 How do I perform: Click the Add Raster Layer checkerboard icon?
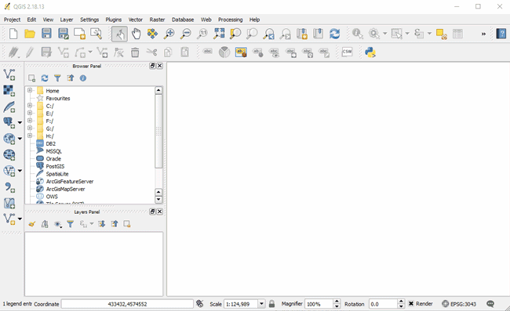pyautogui.click(x=9, y=91)
